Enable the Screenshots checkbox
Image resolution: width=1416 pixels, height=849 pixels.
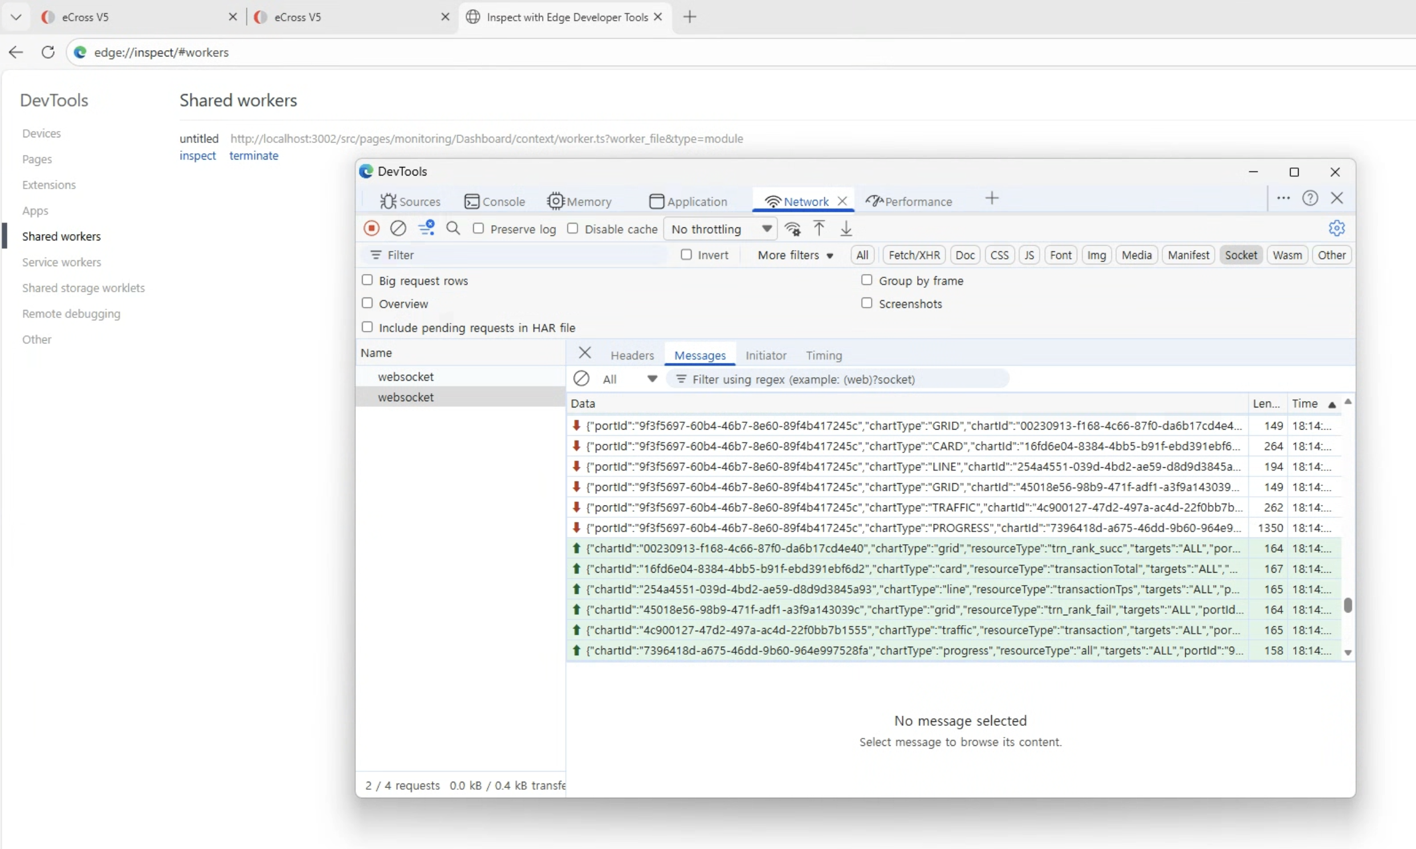(x=865, y=303)
